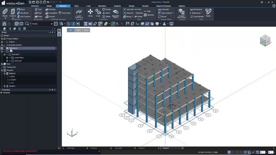Choose the Foundation tool
Viewport: 276px width, 155px height.
(x=51, y=13)
